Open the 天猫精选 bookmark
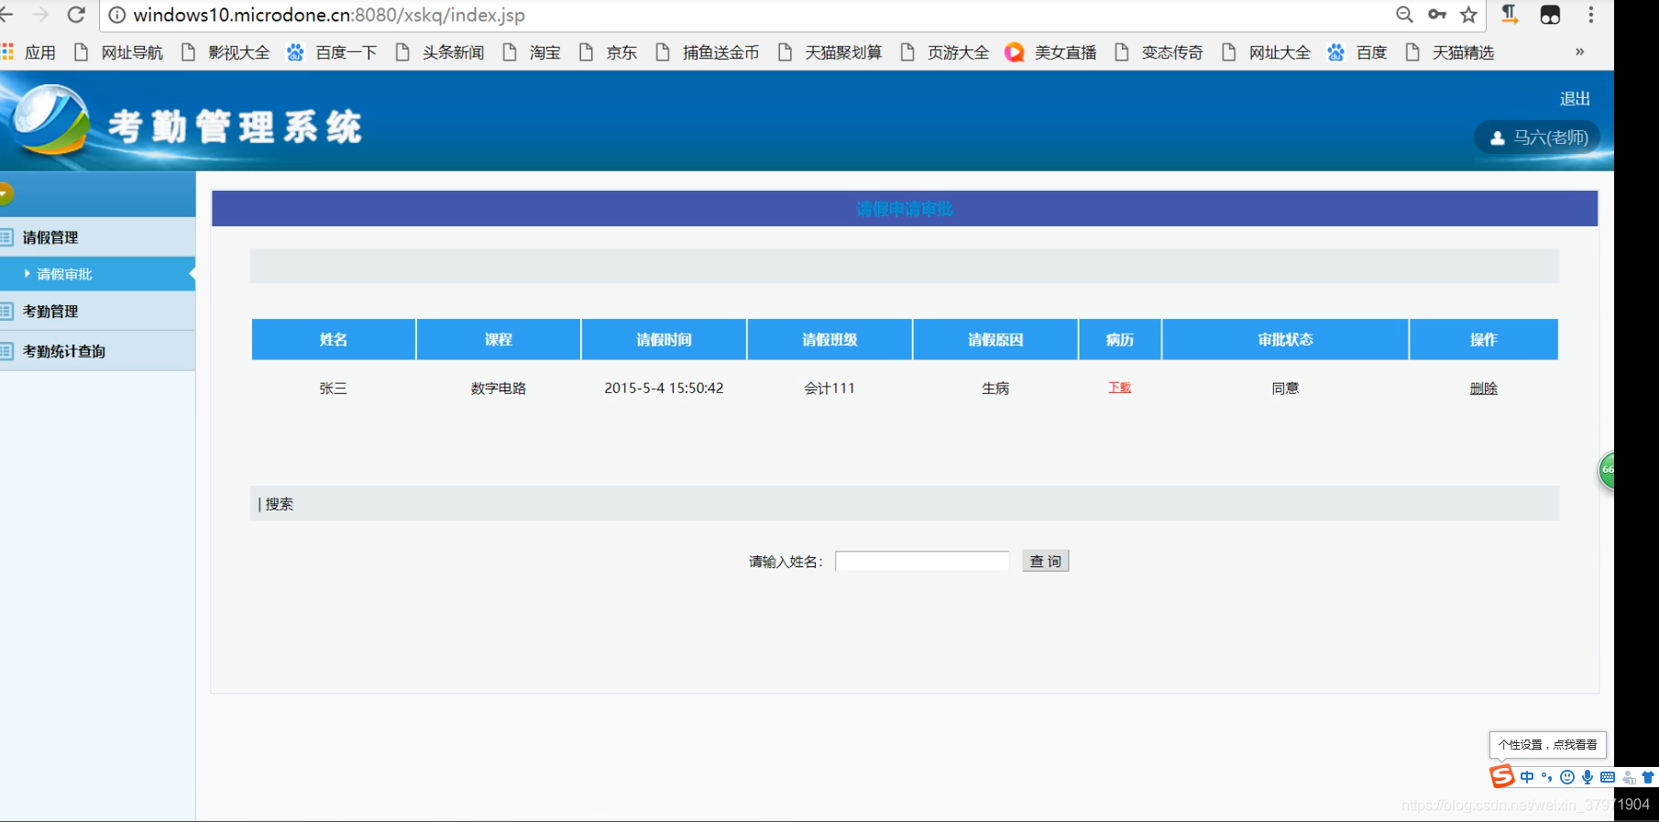1659x822 pixels. coord(1451,52)
